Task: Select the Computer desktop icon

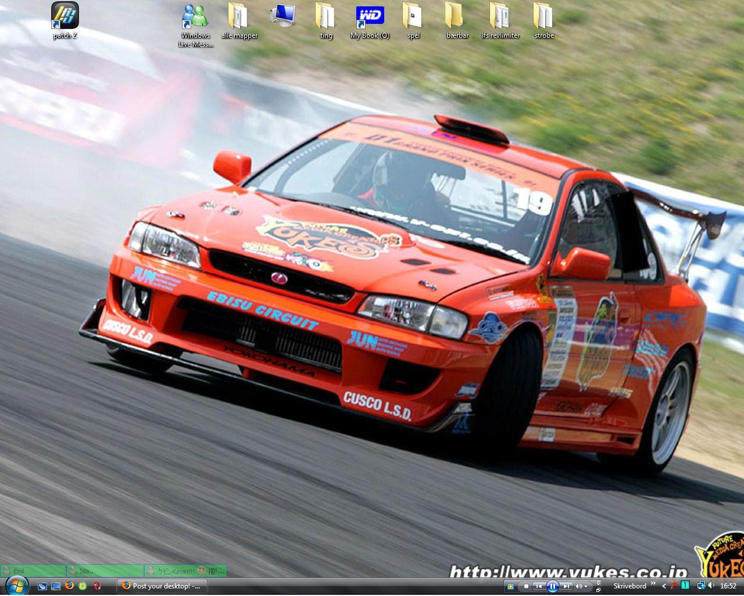Action: [283, 16]
